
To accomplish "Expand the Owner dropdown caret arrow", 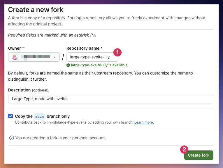I will tap(55, 57).
